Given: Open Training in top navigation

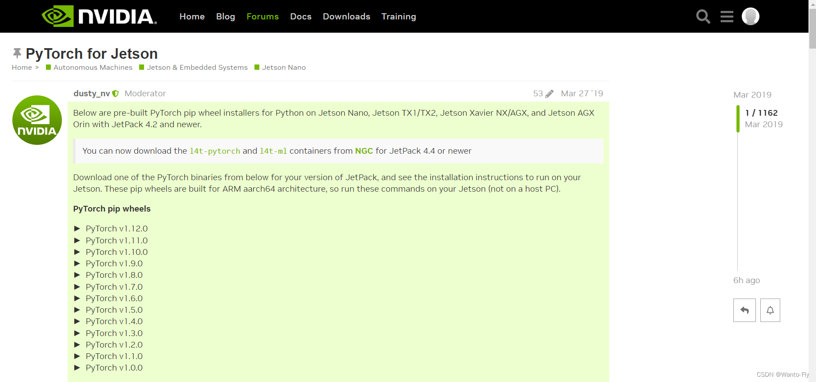Looking at the screenshot, I should click(x=399, y=16).
